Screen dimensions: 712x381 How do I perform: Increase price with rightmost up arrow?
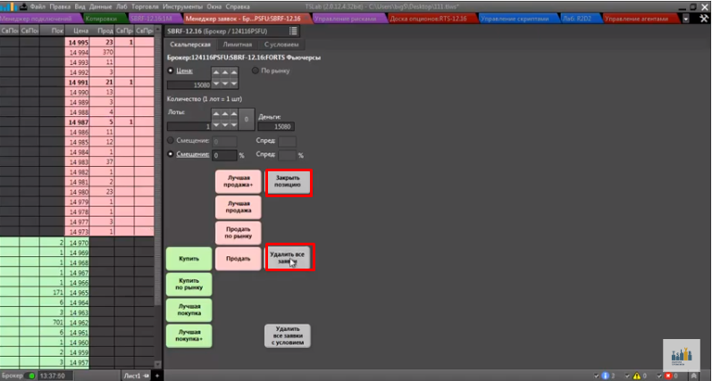point(233,72)
